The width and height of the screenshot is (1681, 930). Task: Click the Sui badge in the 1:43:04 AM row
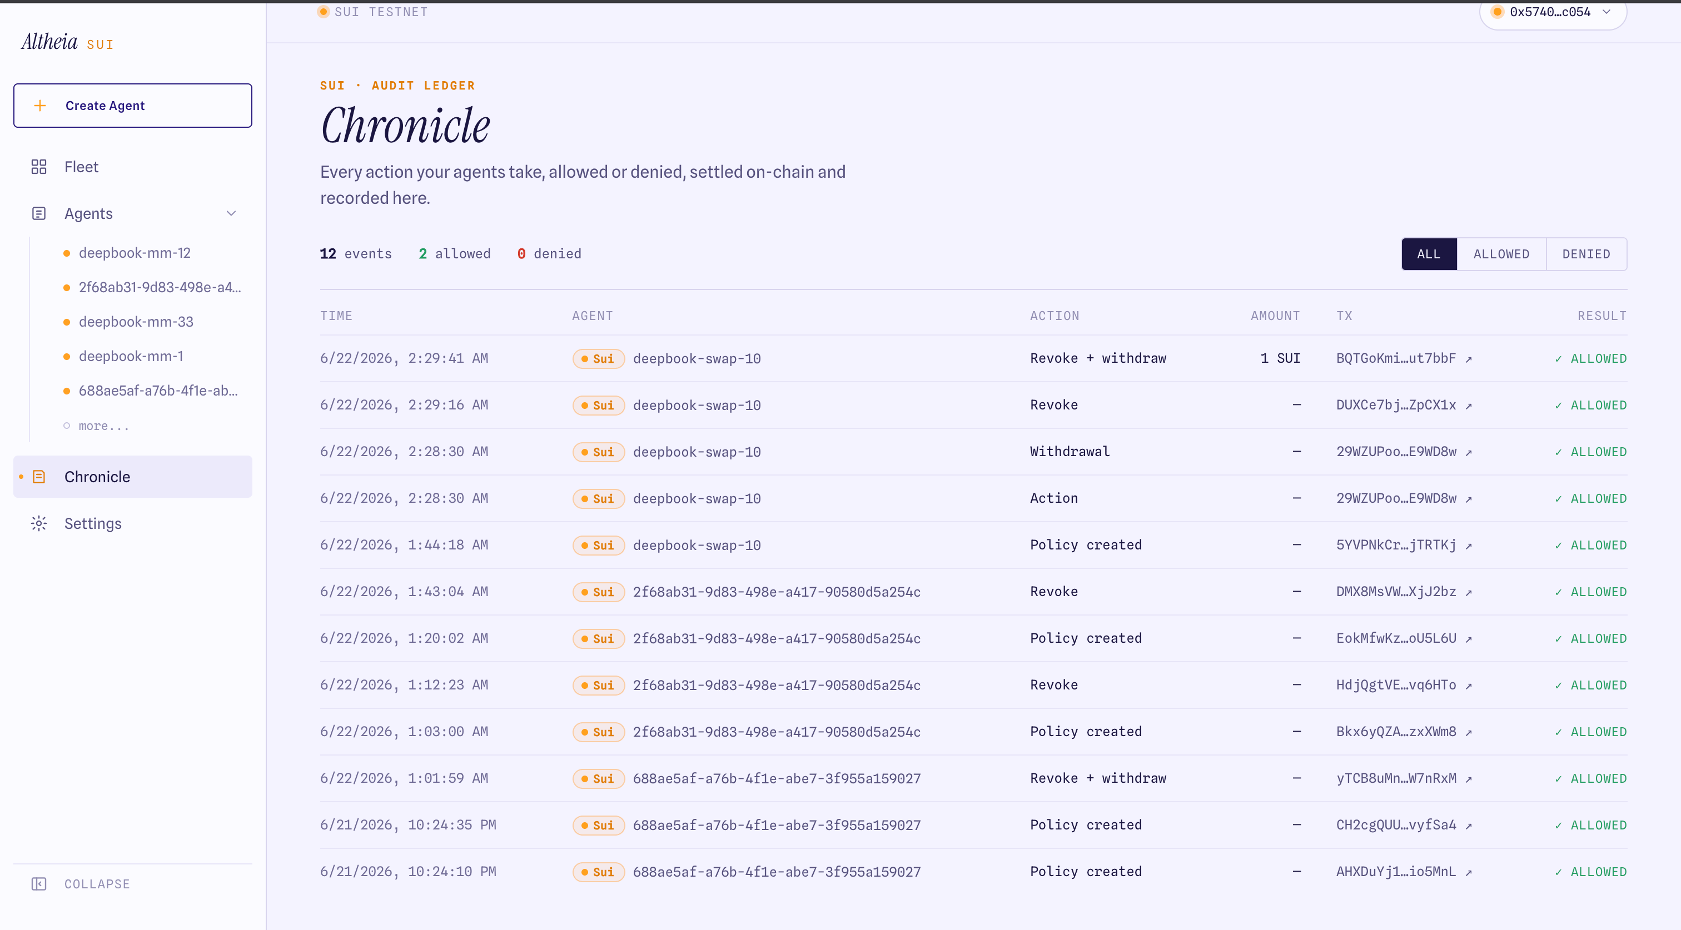click(x=598, y=592)
